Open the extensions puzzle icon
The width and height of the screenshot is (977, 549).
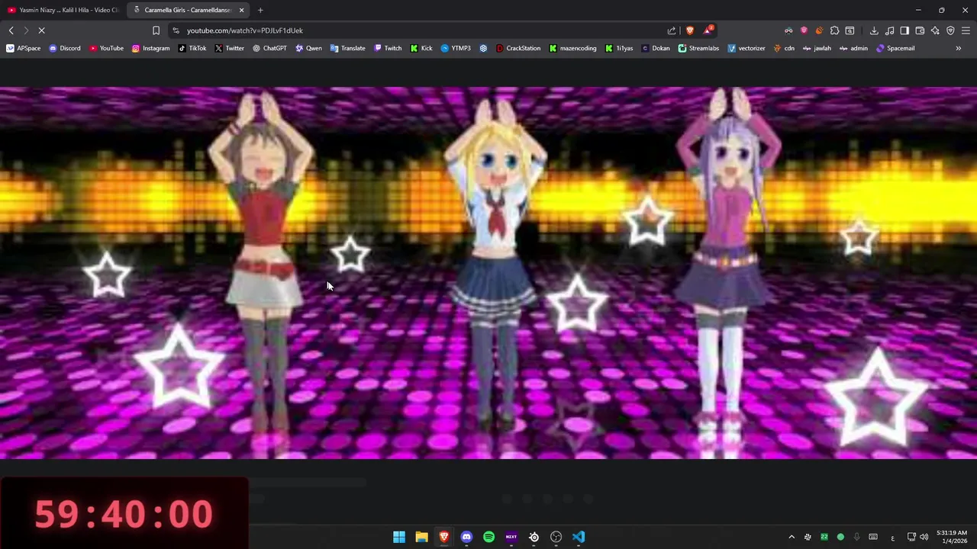click(834, 30)
